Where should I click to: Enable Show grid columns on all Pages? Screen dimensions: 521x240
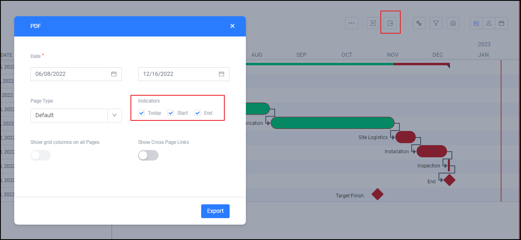click(x=41, y=155)
